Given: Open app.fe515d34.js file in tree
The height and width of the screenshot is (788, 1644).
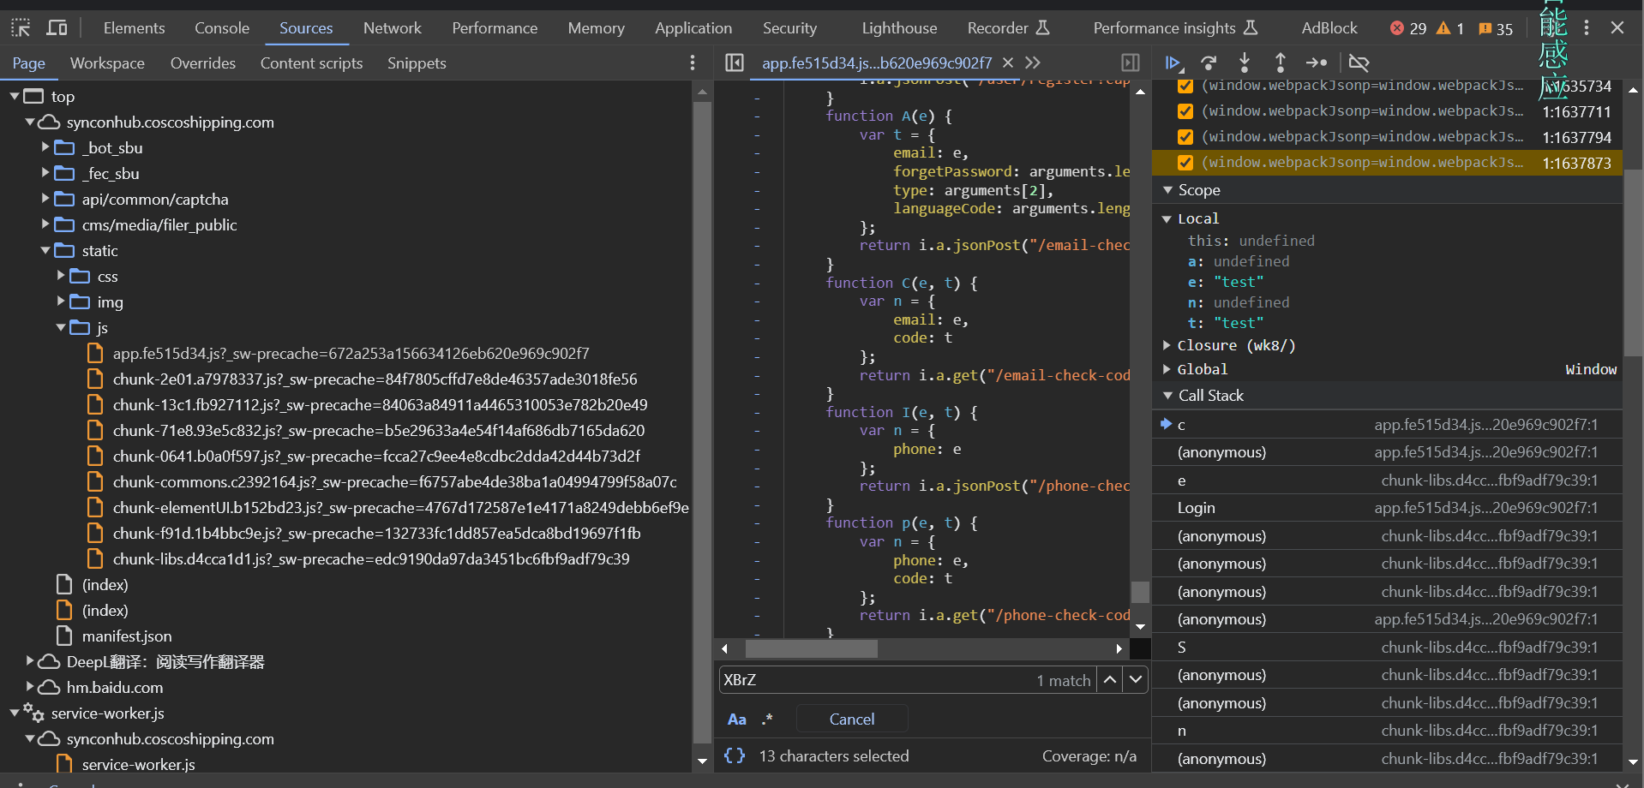Looking at the screenshot, I should [351, 353].
